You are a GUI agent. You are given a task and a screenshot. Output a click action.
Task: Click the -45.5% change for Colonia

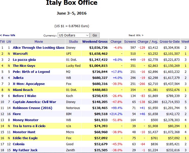pos(117,144)
